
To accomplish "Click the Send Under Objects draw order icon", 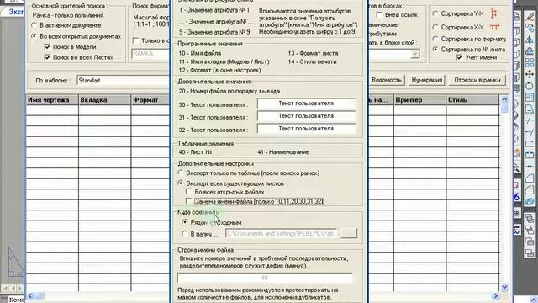I will click(530, 253).
